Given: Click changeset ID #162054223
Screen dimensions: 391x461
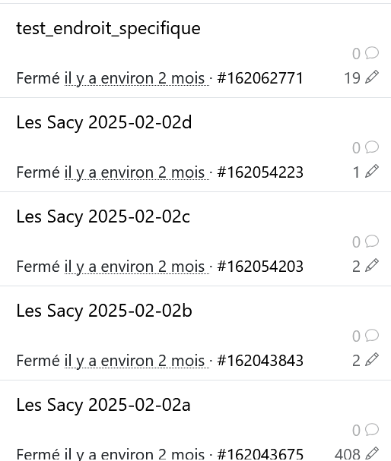Looking at the screenshot, I should [260, 172].
